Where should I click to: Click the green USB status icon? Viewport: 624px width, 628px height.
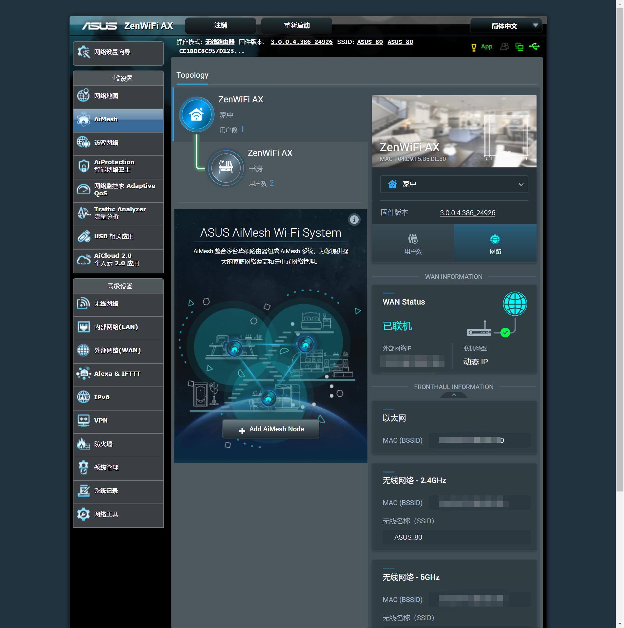point(534,47)
